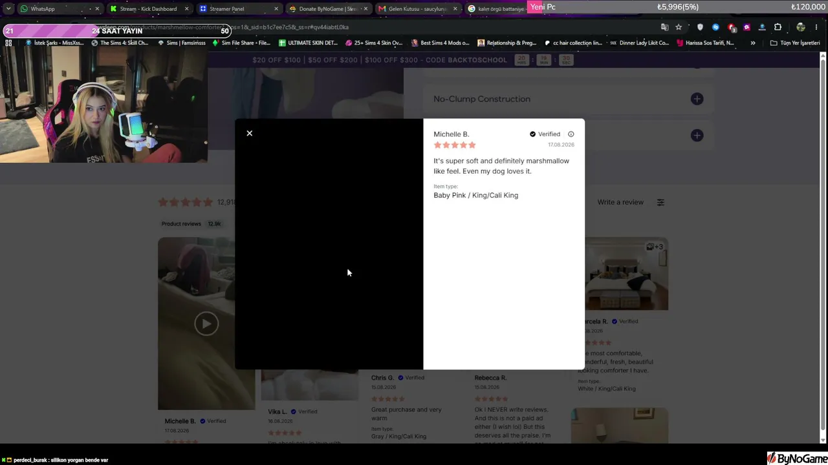Image resolution: width=828 pixels, height=465 pixels.
Task: Show more bookmarks with the chevron
Action: (752, 43)
